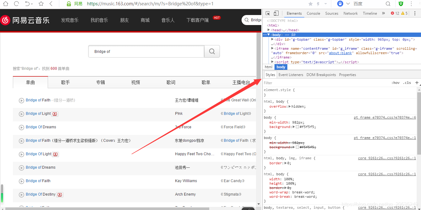Switch to the 专辑 results tab
This screenshot has height=210, width=421.
(x=100, y=82)
